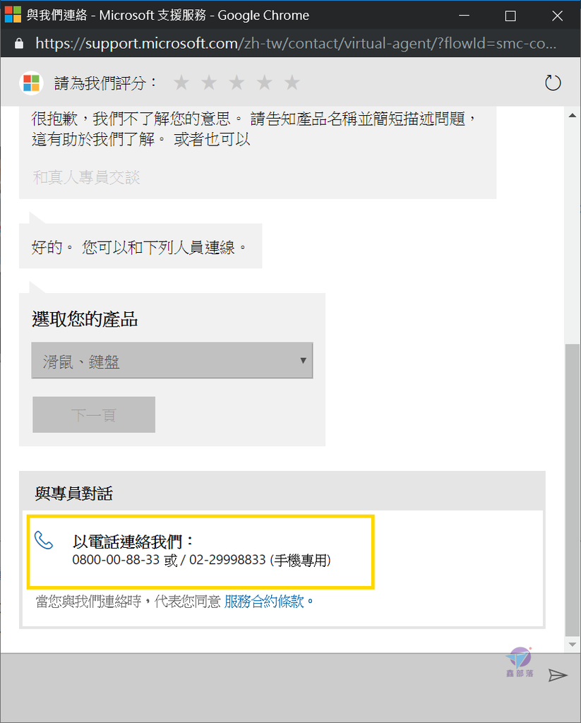
Task: Rate with the fourth star
Action: [x=264, y=83]
